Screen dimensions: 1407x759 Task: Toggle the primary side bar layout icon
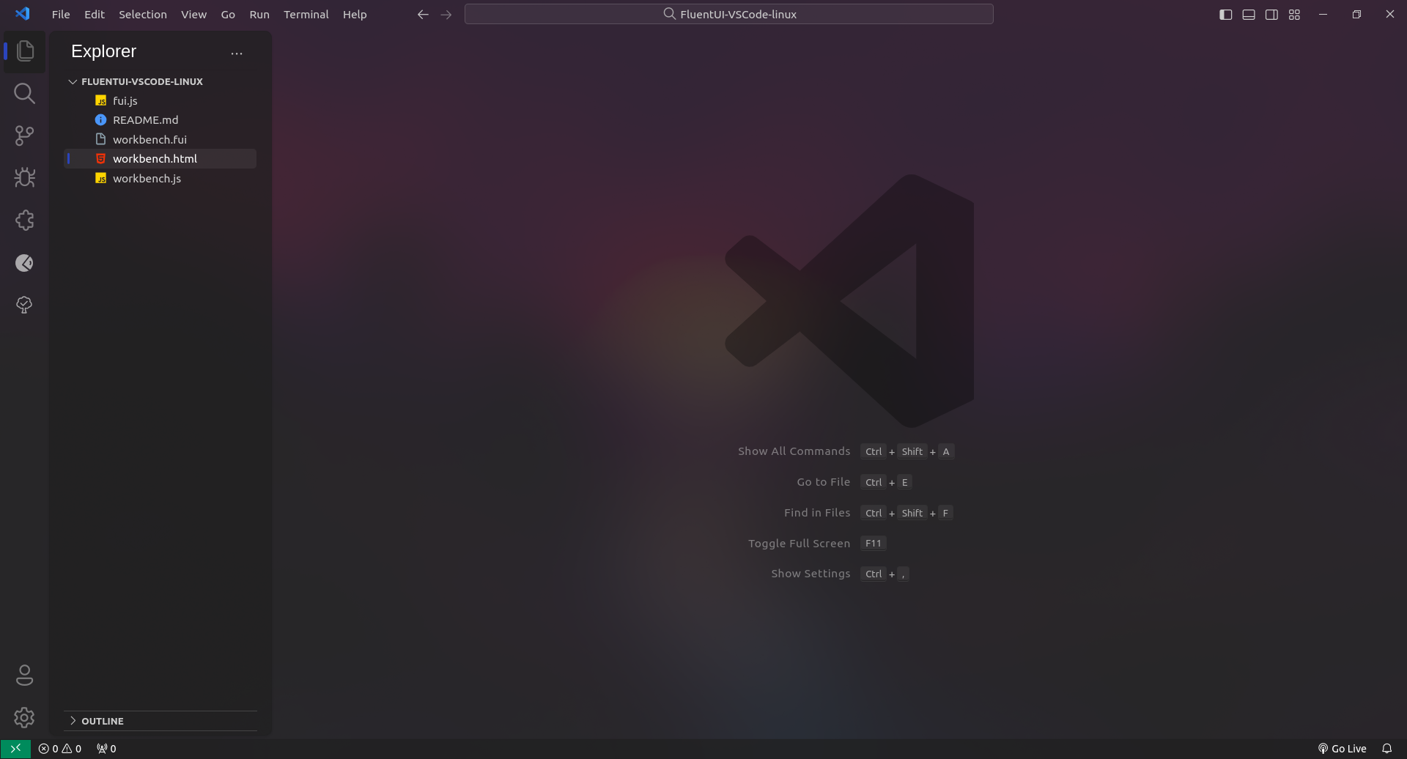click(x=1225, y=14)
